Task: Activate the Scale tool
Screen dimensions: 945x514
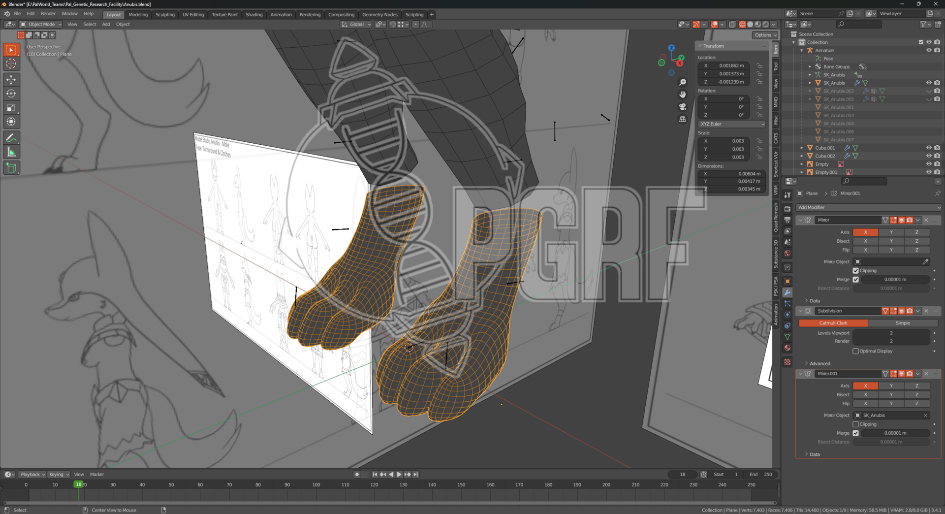Action: [11, 108]
